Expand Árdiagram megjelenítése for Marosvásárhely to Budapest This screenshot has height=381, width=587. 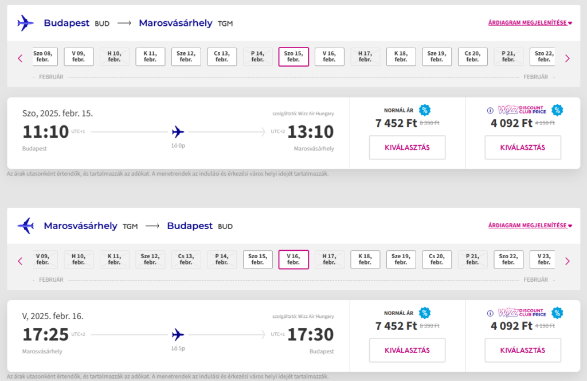[530, 226]
